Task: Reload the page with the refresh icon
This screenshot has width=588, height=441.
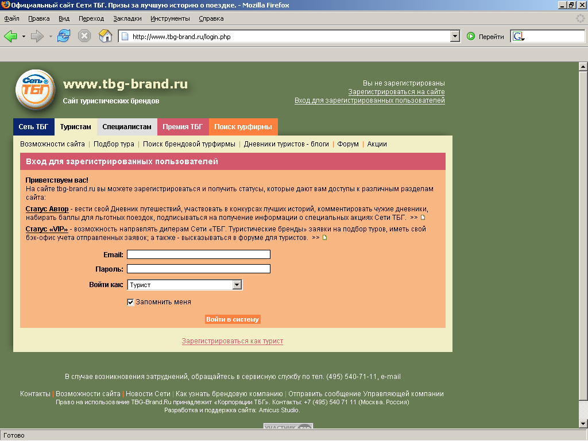Action: tap(63, 36)
